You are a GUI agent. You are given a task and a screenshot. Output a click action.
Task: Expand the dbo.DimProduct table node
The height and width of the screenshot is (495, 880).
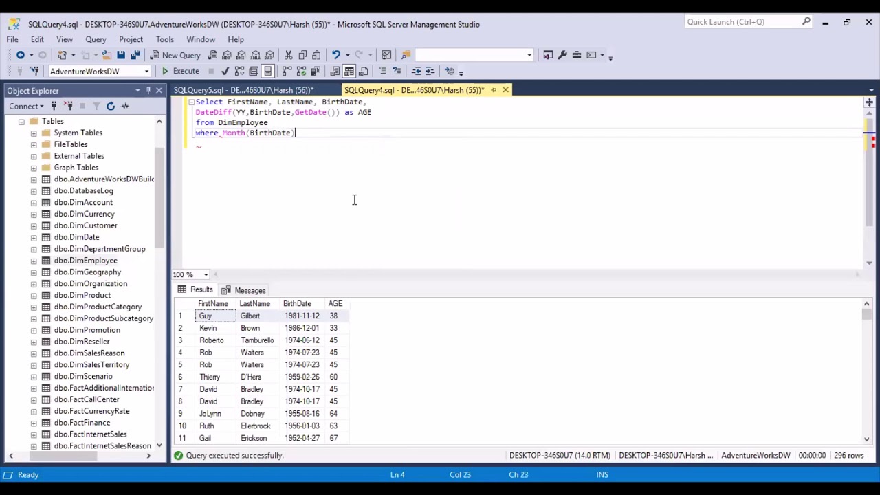click(34, 295)
